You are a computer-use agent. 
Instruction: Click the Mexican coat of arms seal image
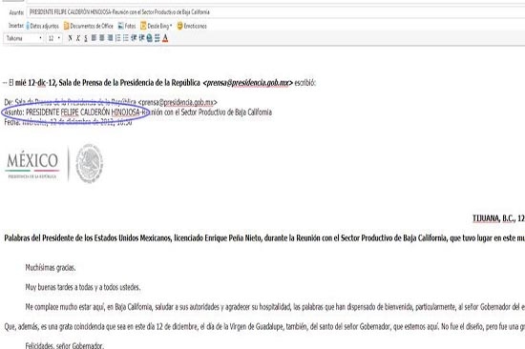click(89, 164)
